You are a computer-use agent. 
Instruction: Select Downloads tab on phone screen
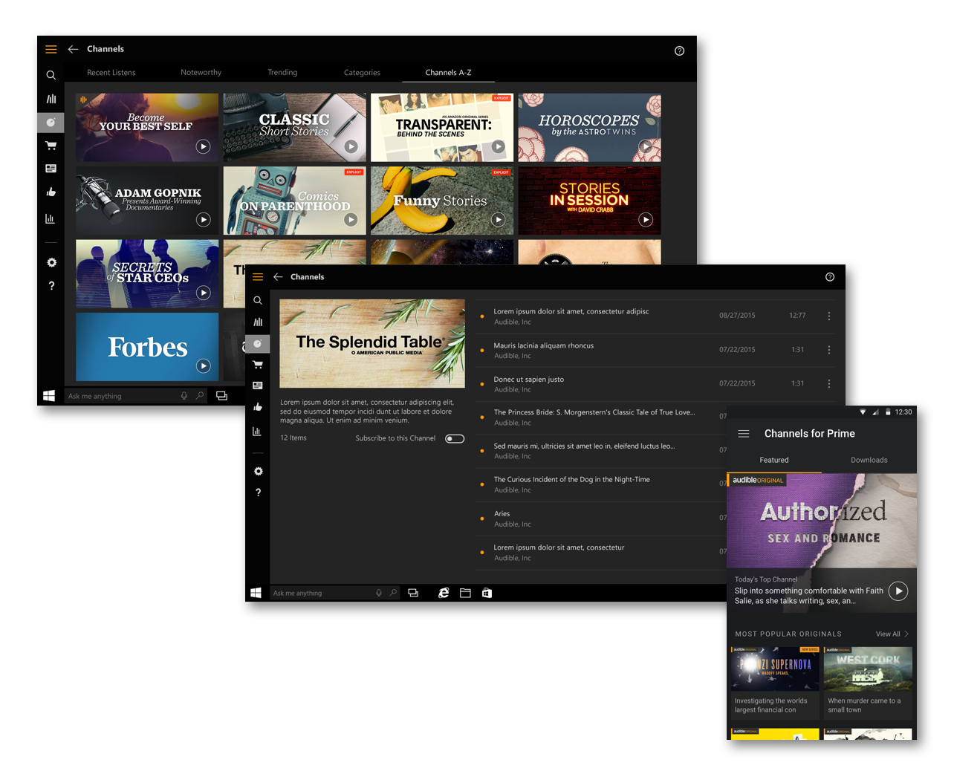click(869, 461)
